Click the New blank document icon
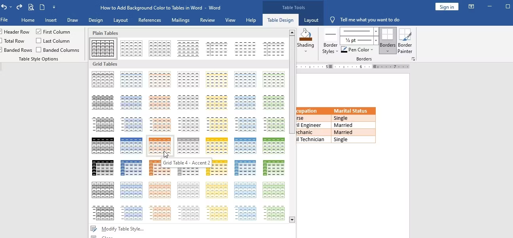 [x=42, y=7]
